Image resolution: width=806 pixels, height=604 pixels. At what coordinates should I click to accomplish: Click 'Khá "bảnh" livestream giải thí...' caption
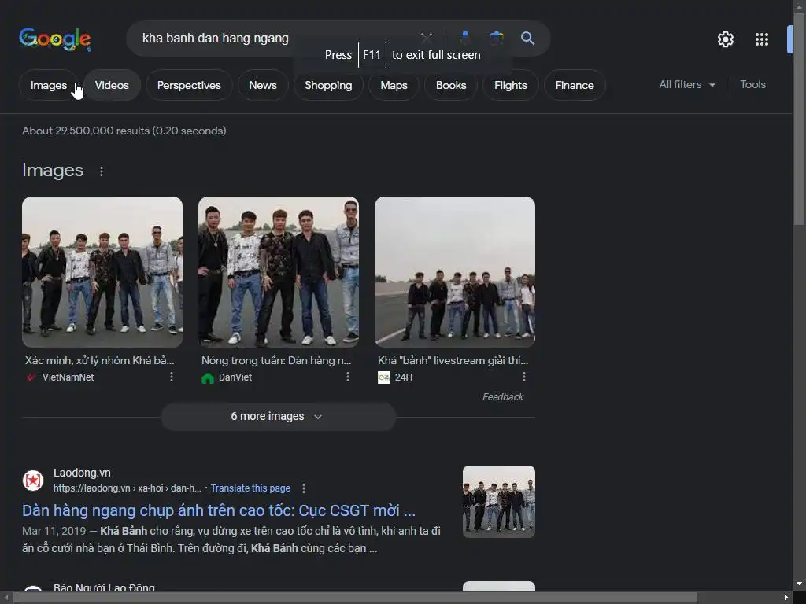coord(453,360)
